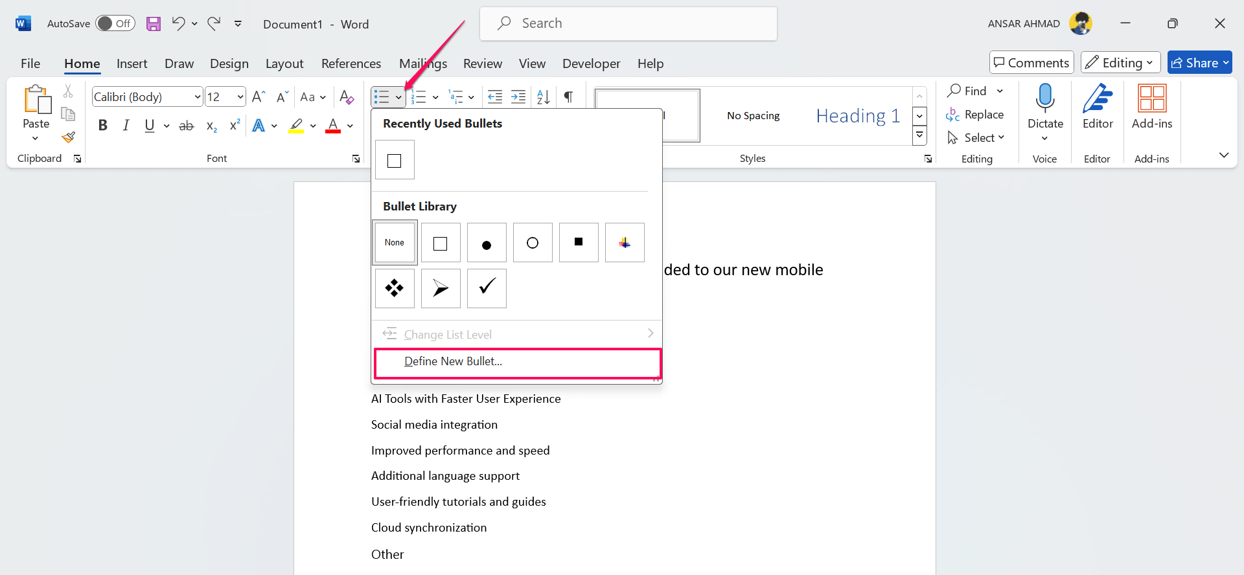Open the Developer tab
This screenshot has width=1244, height=575.
point(592,63)
